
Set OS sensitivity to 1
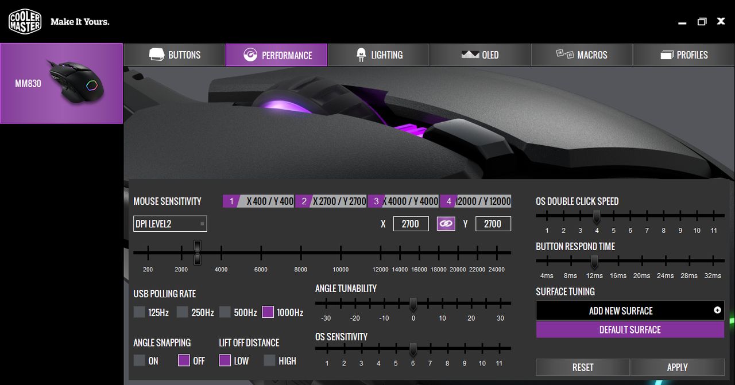click(x=327, y=349)
